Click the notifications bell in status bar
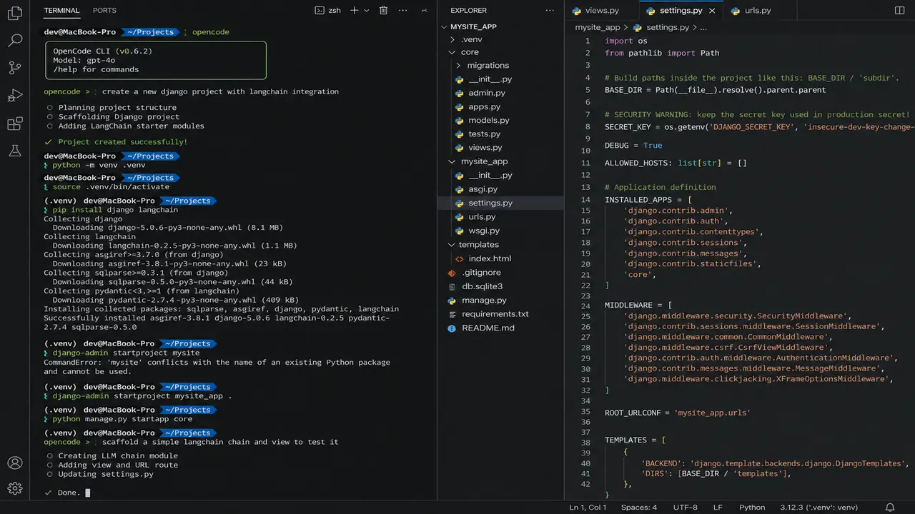The image size is (915, 514). click(890, 508)
